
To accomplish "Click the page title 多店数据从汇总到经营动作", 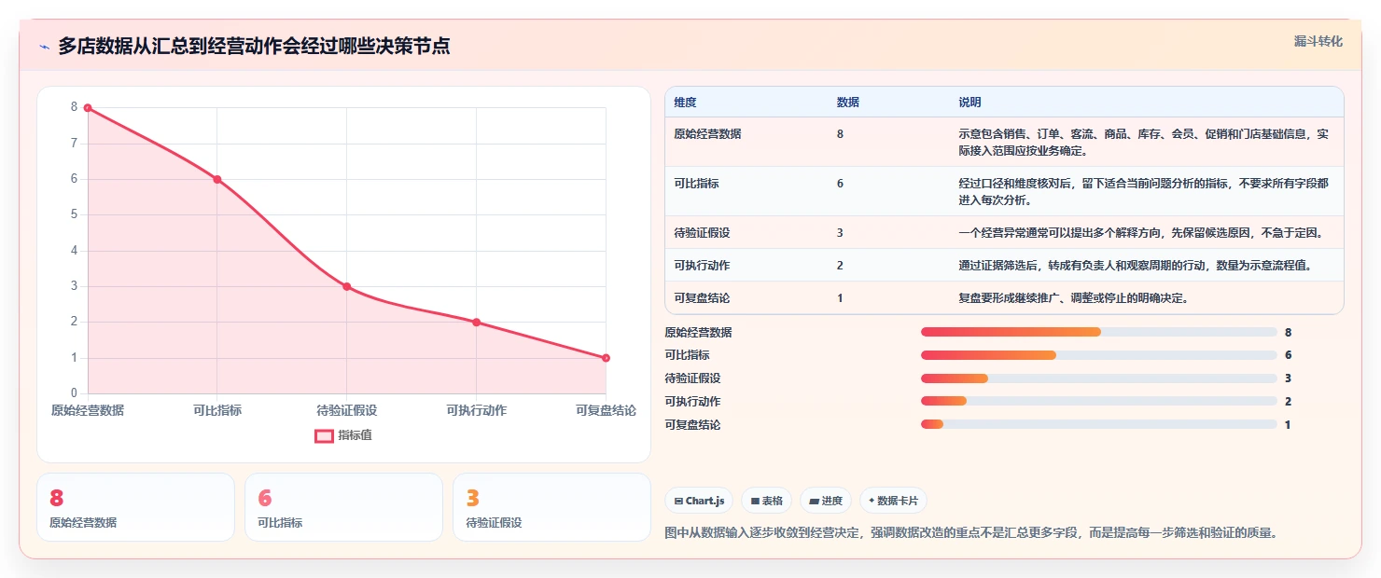I will pos(254,46).
